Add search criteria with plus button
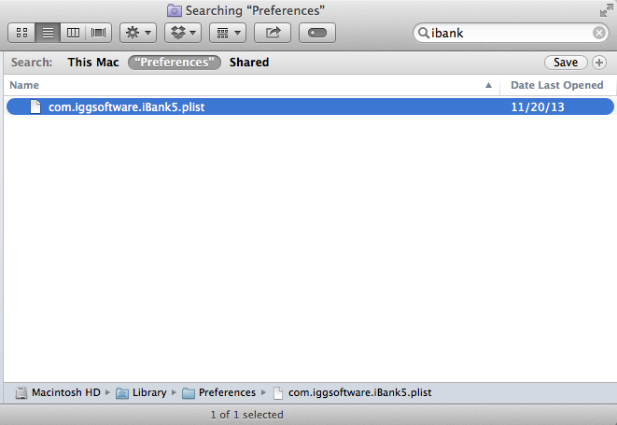Image resolution: width=617 pixels, height=425 pixels. [599, 63]
